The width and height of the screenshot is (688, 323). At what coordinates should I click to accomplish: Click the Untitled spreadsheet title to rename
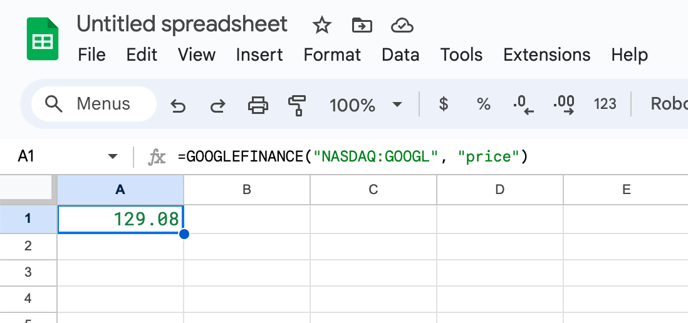coord(182,24)
